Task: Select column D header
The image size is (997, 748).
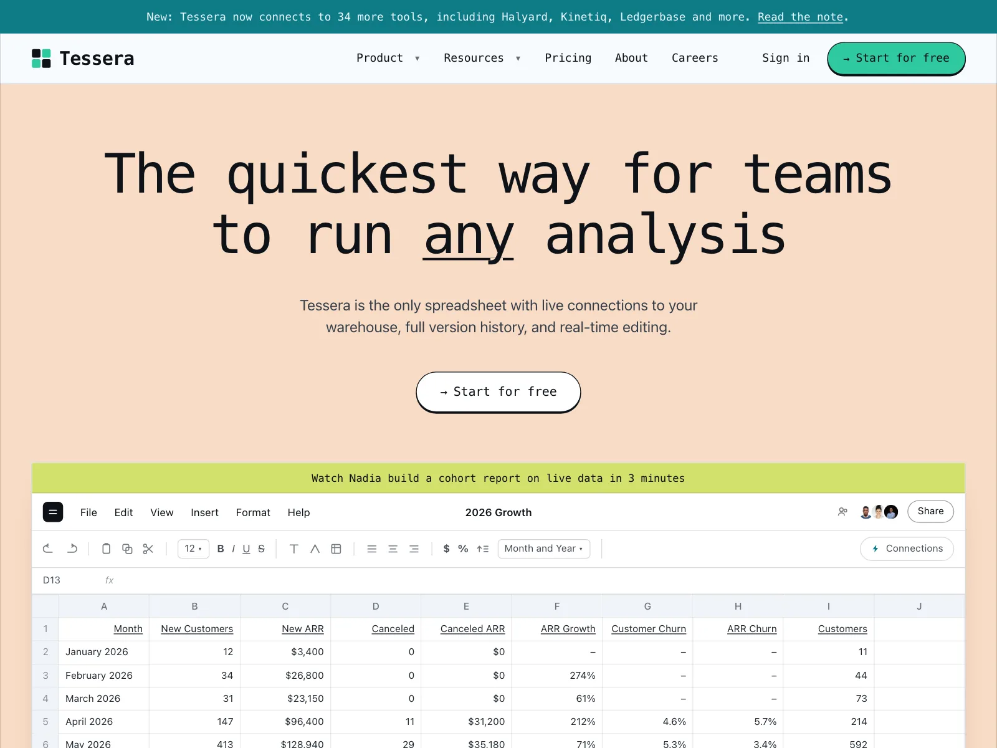Action: click(376, 606)
